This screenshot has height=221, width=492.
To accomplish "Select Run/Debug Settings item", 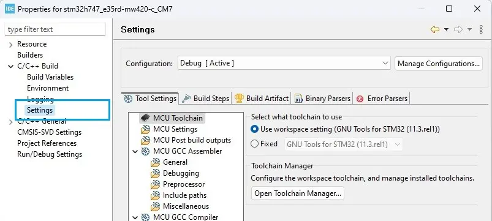I will 50,154.
